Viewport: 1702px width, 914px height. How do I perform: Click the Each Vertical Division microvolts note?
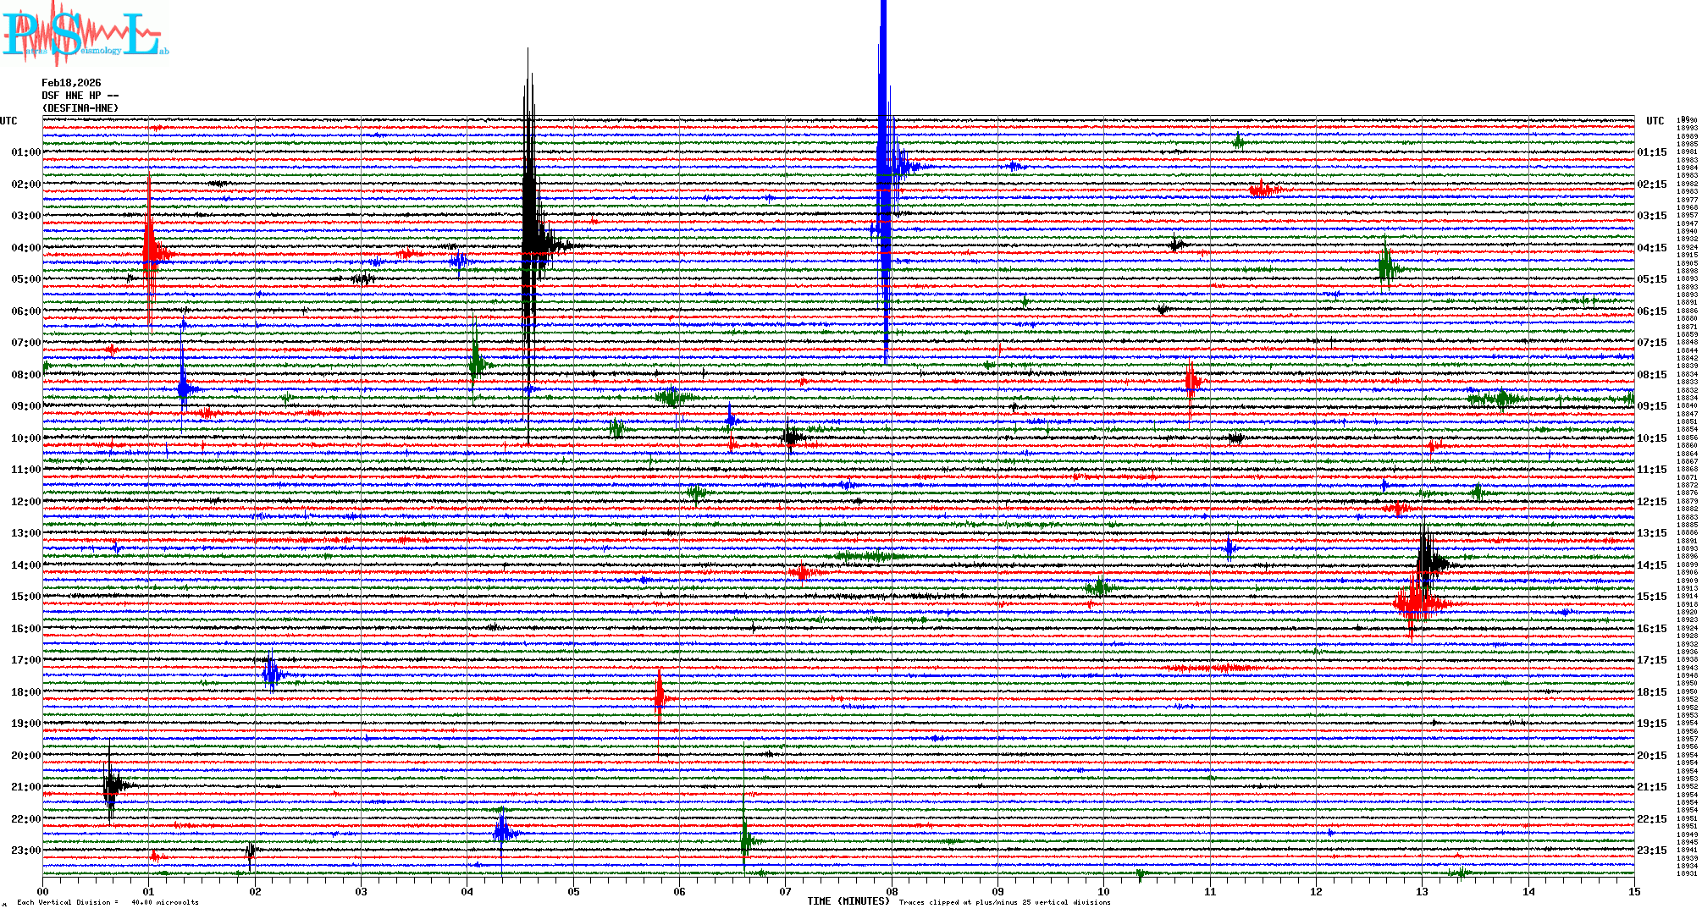pyautogui.click(x=108, y=902)
